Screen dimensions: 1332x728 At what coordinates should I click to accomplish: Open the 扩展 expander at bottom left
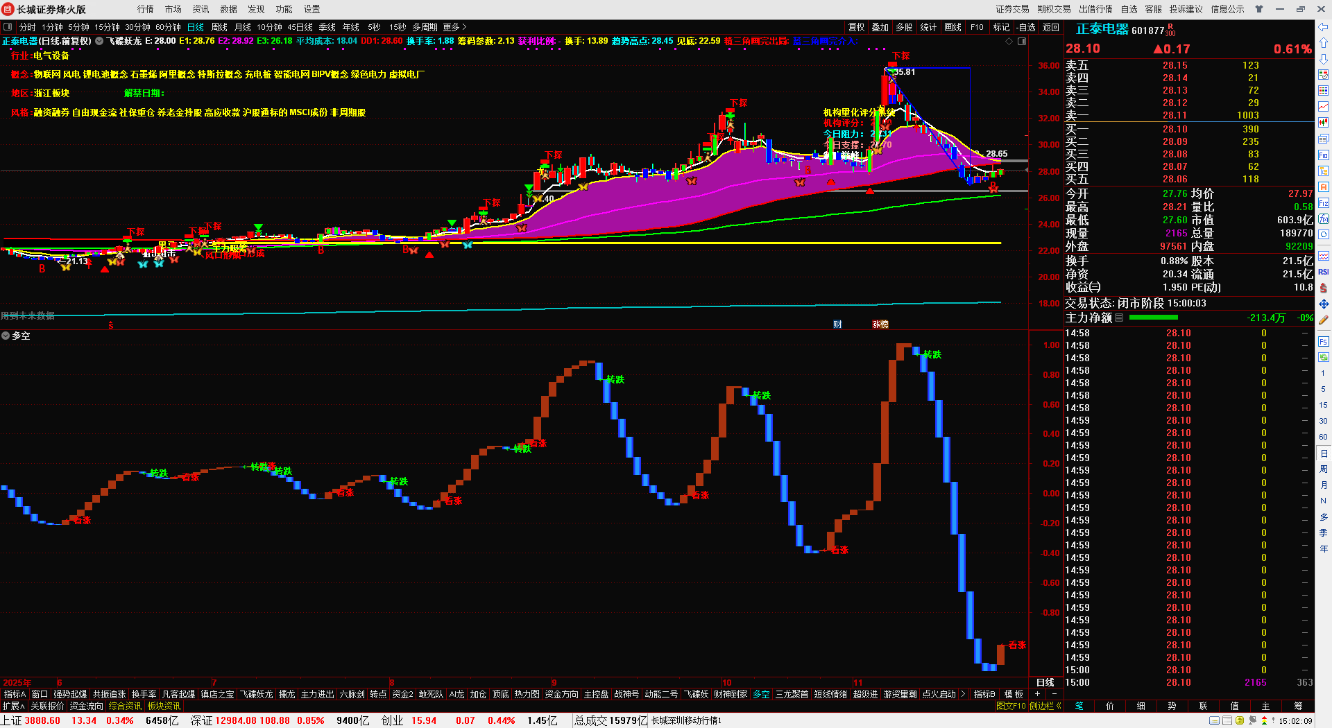13,706
